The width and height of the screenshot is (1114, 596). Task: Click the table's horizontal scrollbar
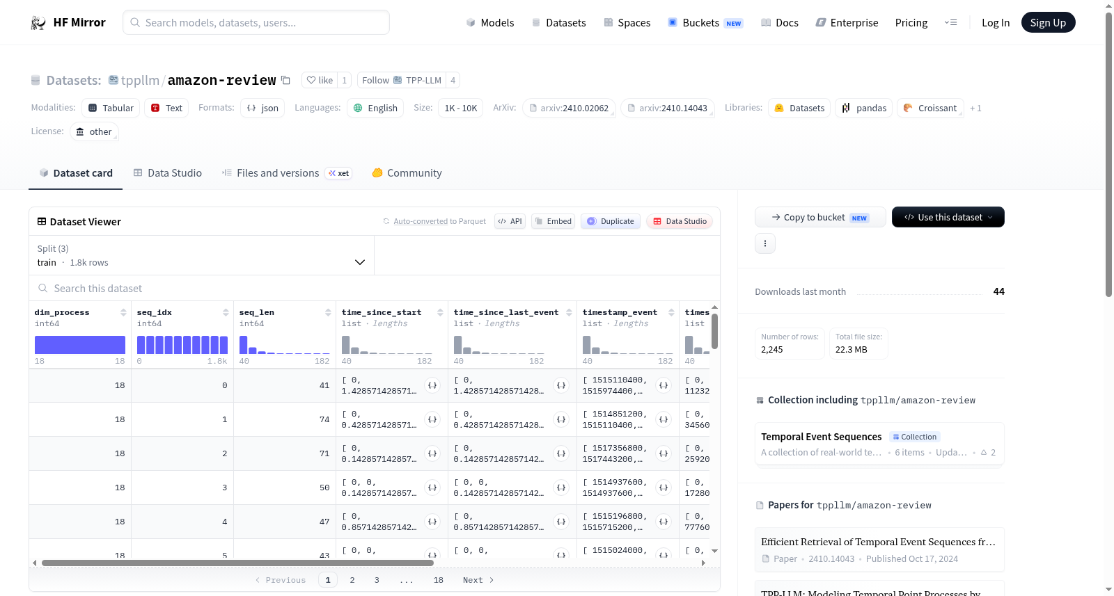[237, 563]
